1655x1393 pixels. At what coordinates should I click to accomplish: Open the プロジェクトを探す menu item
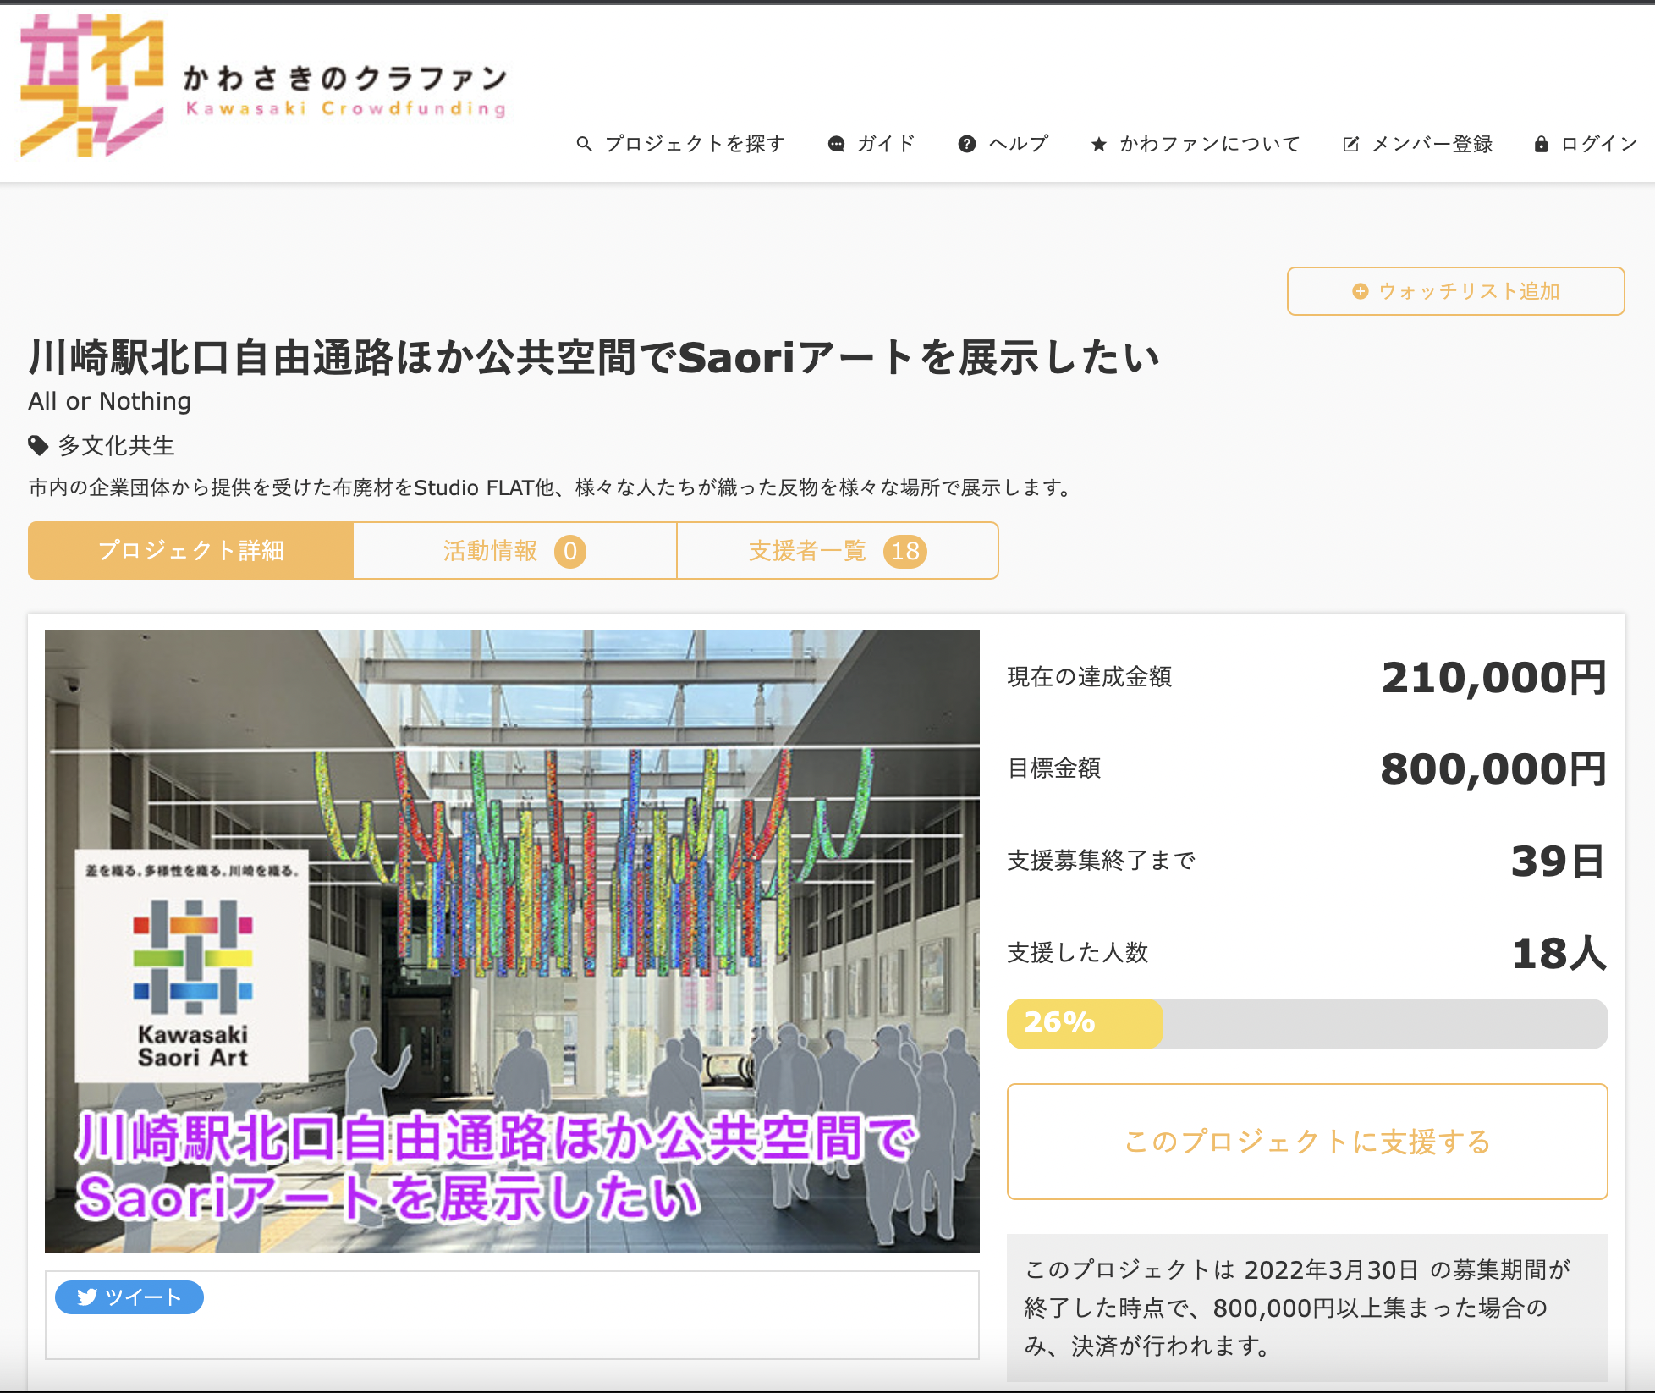click(694, 144)
